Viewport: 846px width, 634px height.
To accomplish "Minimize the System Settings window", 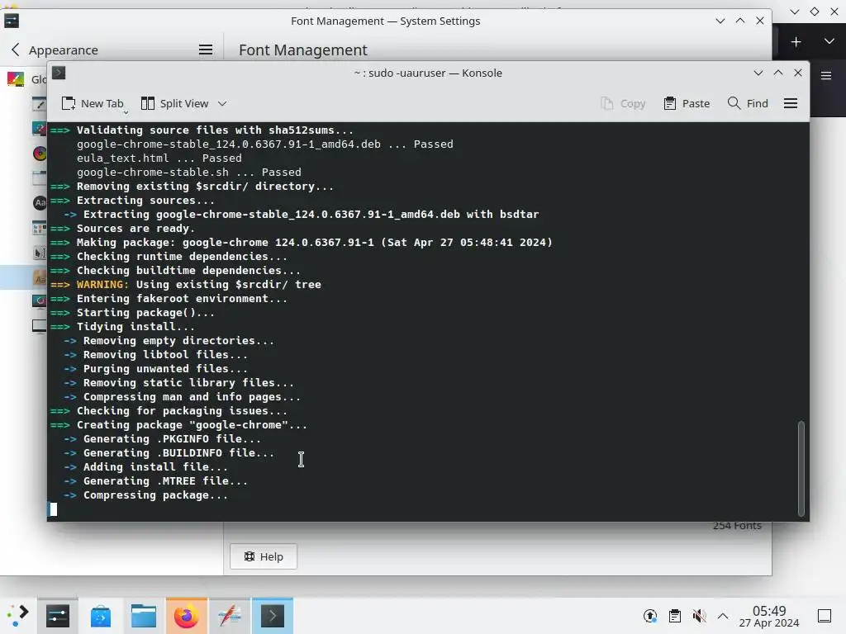I will point(720,21).
